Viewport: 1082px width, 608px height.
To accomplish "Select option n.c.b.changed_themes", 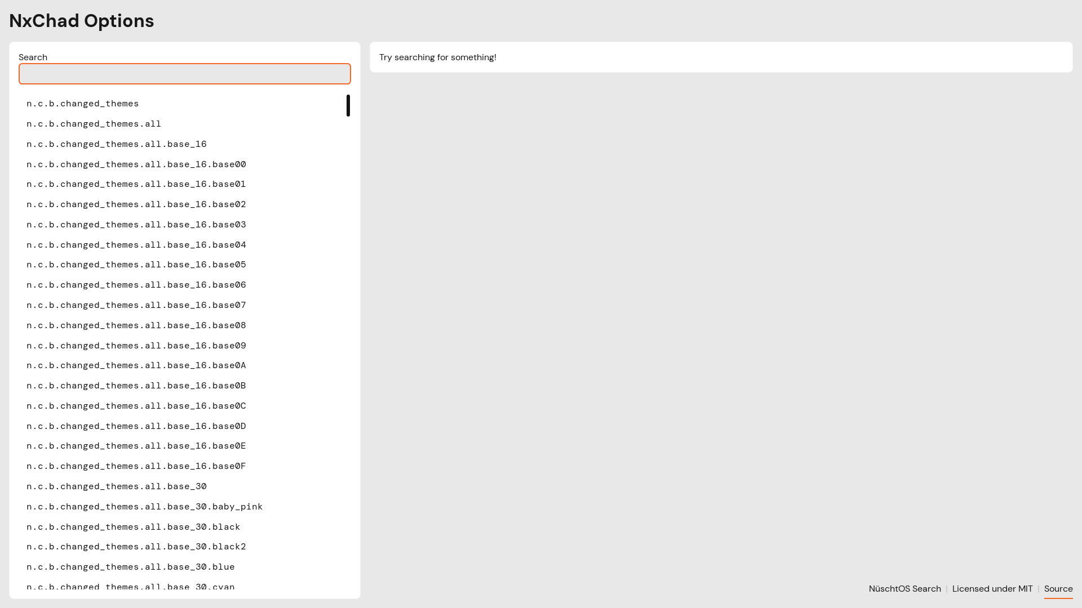I will 182,104.
